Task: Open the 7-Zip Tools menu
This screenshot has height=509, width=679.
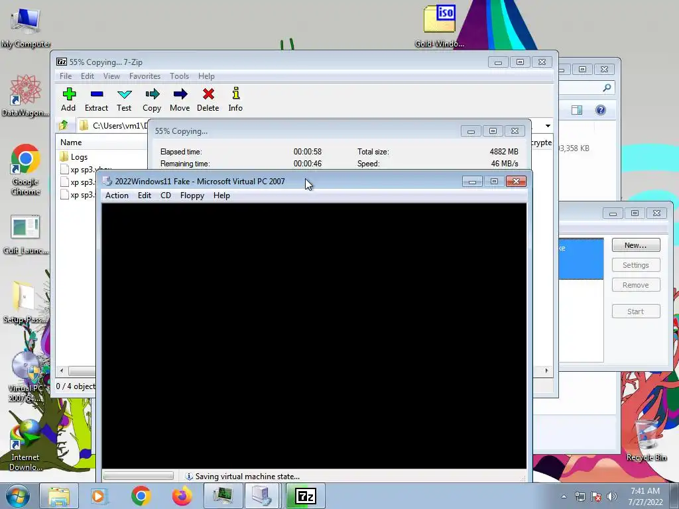Action: coord(179,76)
